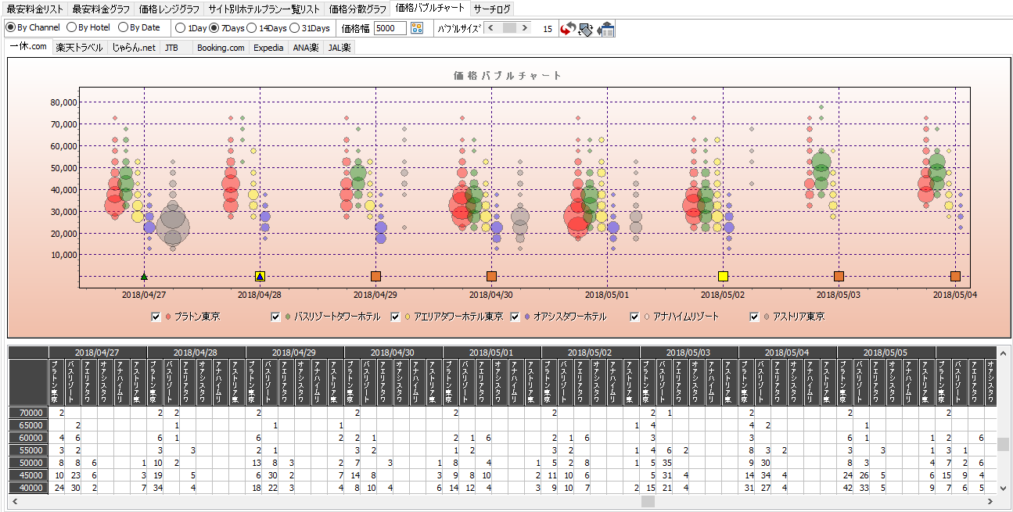The height and width of the screenshot is (512, 1013).
Task: Switch to the 価格分散グラフ tab
Action: pos(357,9)
